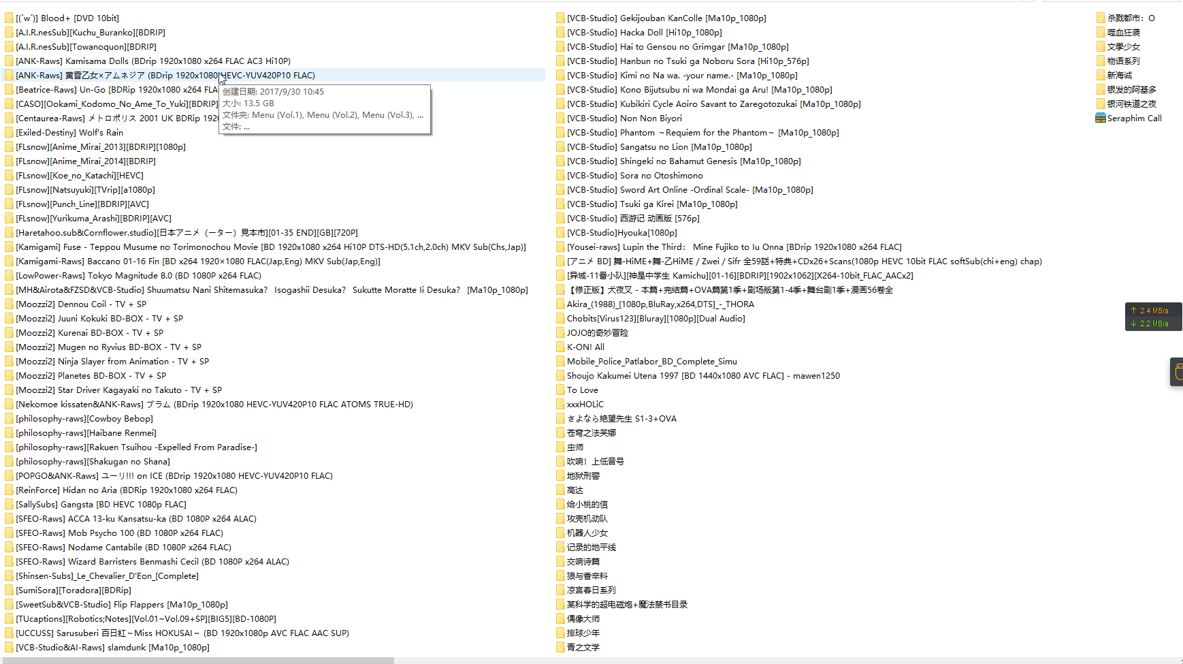Select the 黄昏乙女×アムネジア ANK-Raws folder name
This screenshot has height=664, width=1183.
(x=165, y=76)
